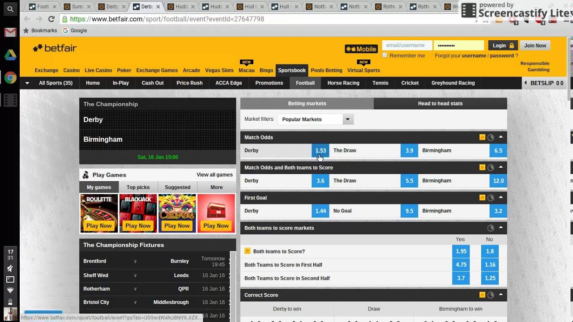Select The Draw 3.9 in Match Odds
The image size is (573, 322).
pos(409,151)
